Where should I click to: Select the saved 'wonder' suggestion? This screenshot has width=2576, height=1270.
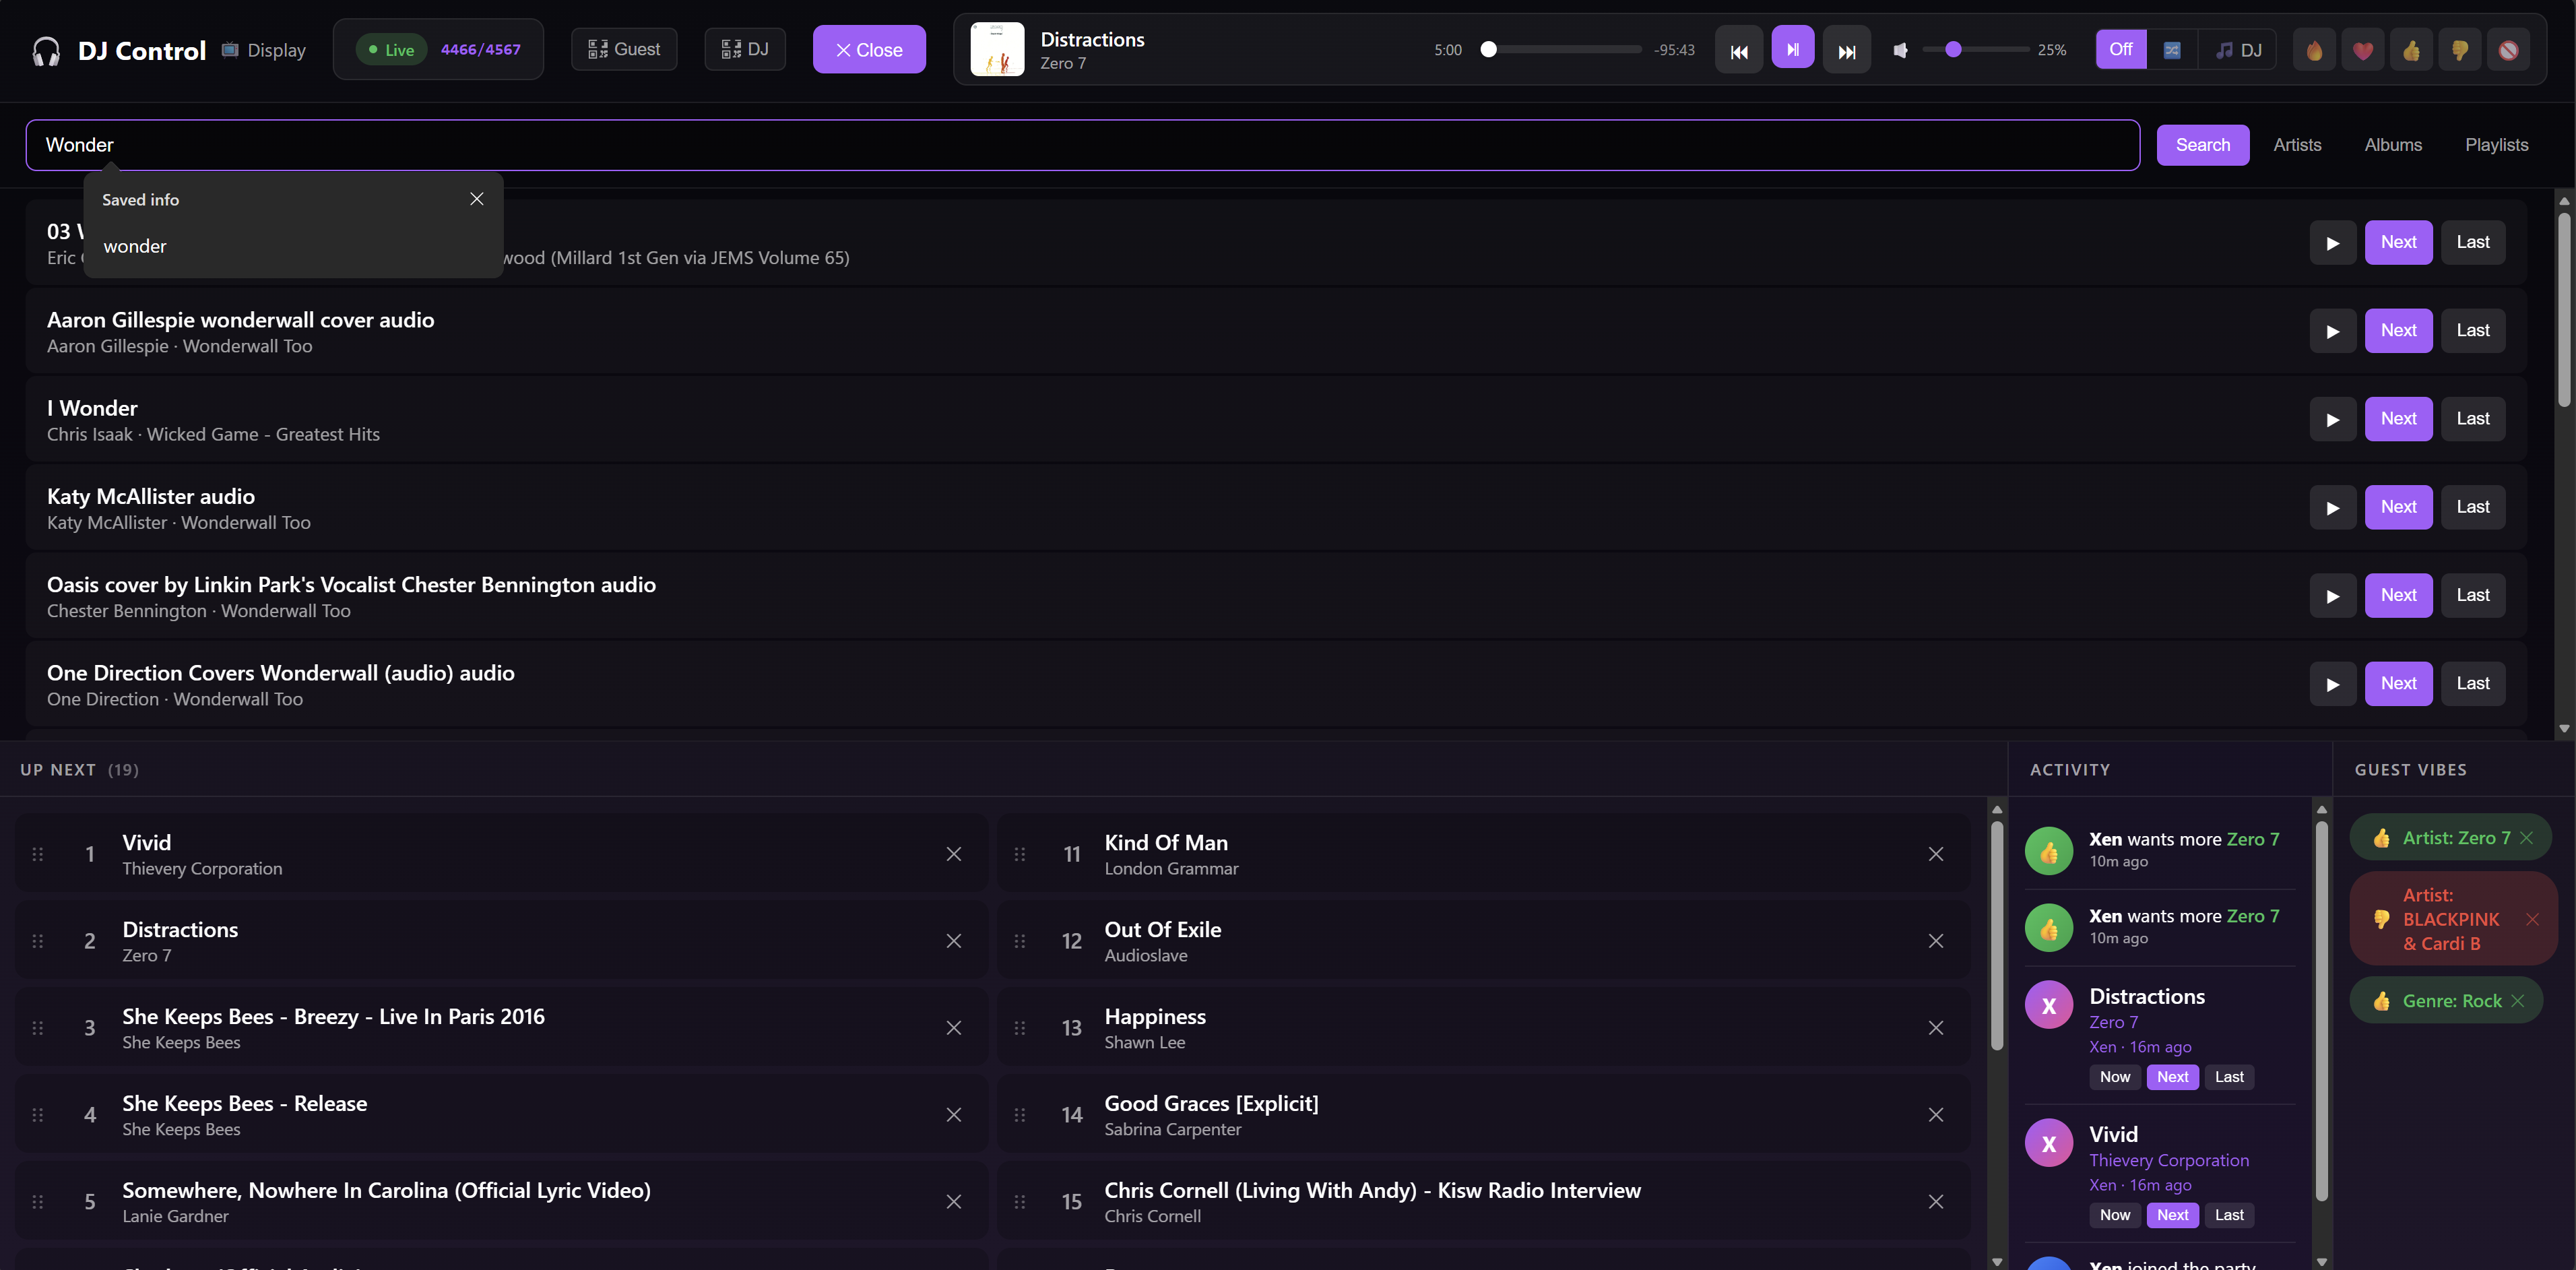click(135, 246)
